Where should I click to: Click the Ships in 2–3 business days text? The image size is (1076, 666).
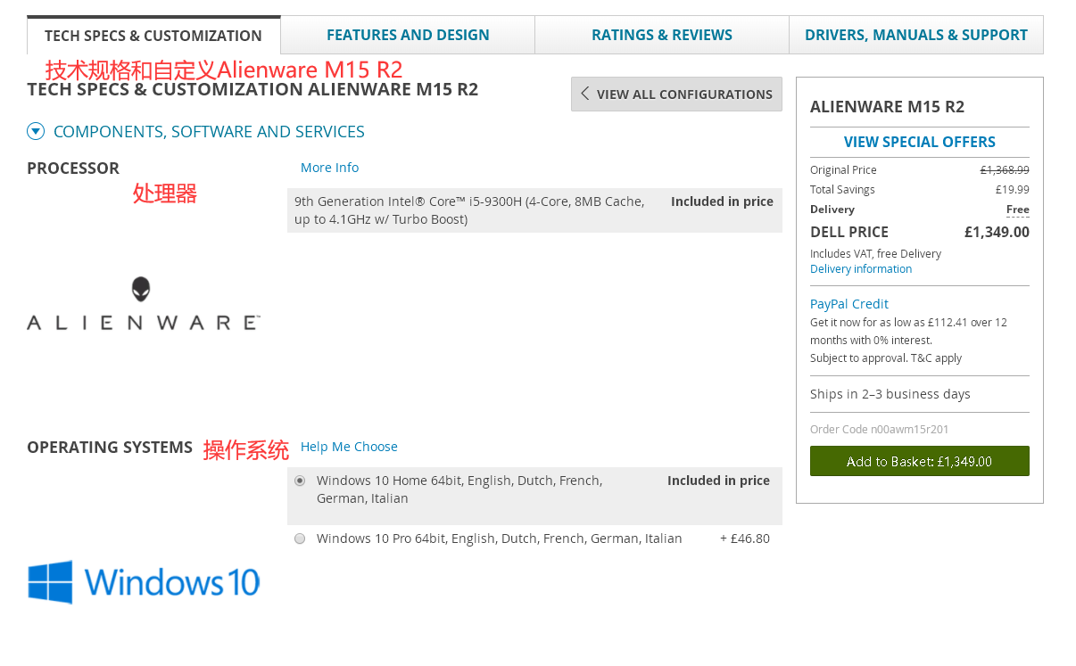click(890, 394)
